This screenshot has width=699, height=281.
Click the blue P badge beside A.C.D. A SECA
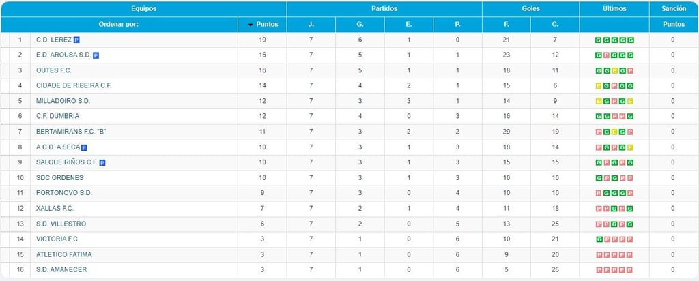[x=84, y=147]
